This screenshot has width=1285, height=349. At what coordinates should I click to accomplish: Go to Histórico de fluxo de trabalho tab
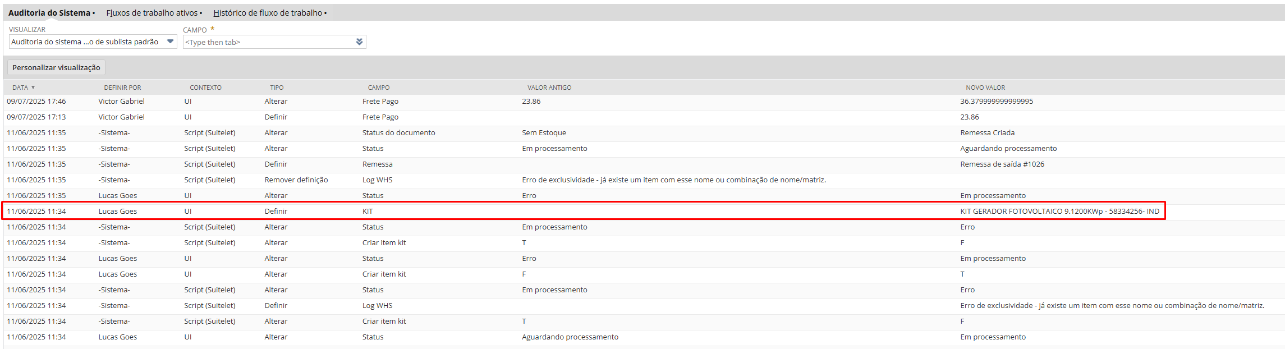coord(268,13)
